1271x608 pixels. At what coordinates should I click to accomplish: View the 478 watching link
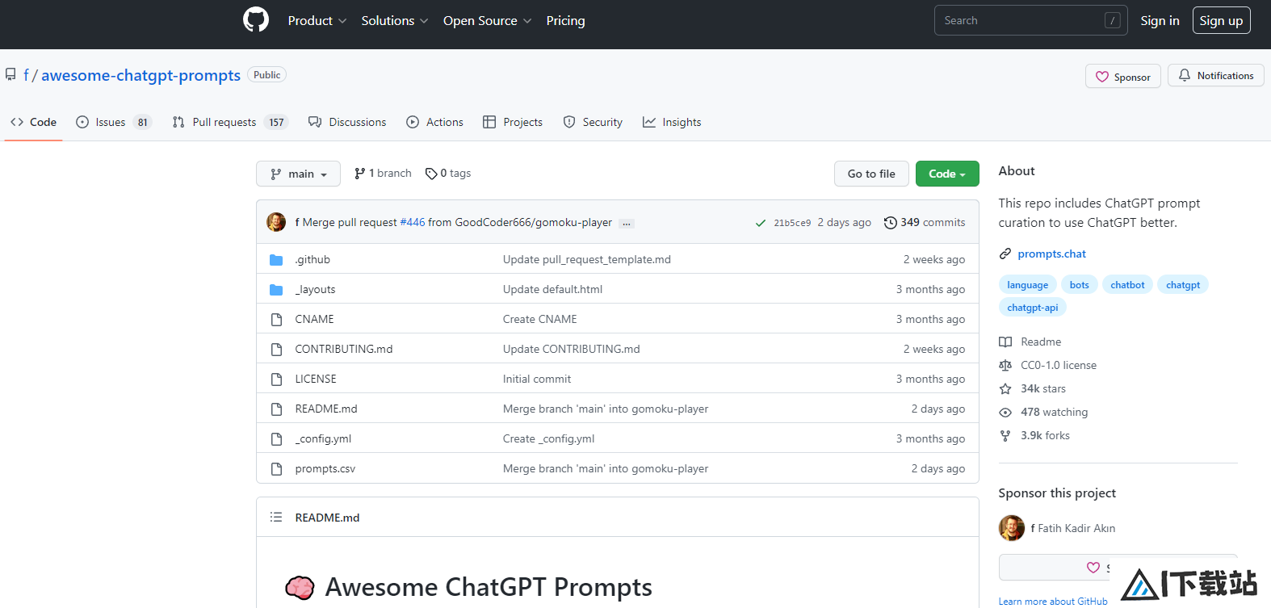coord(1043,413)
